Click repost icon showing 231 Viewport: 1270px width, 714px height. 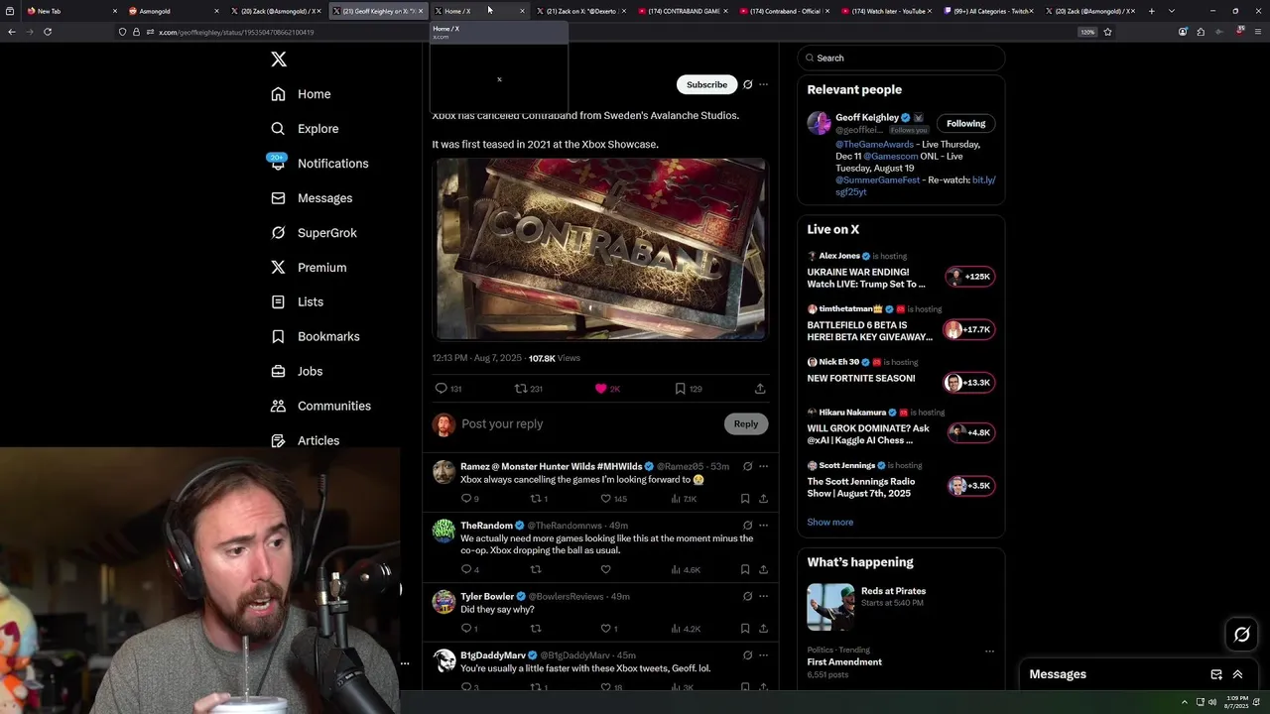(521, 389)
